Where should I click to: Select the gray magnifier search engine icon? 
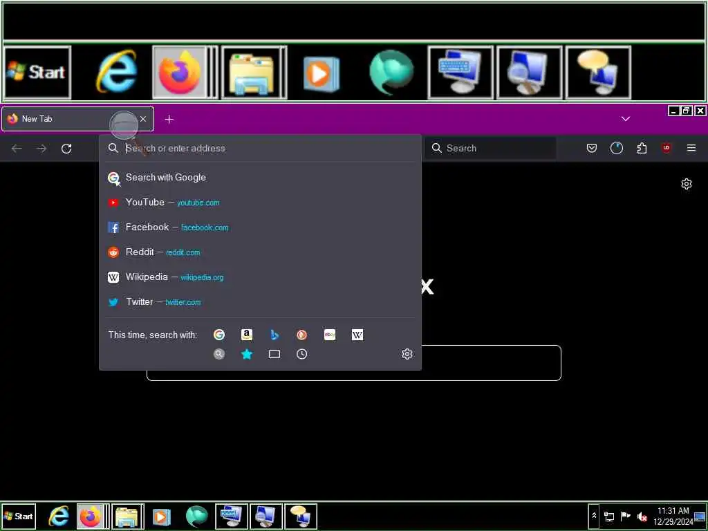tap(219, 354)
